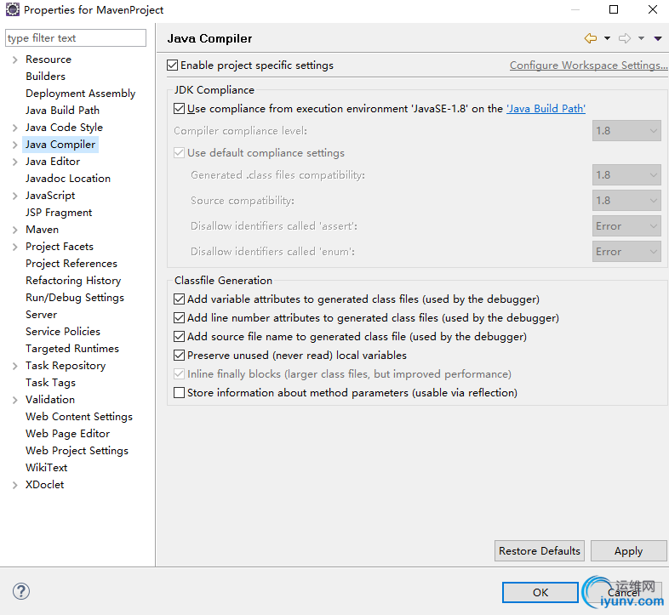
Task: Select JSP Fragment item
Action: (x=59, y=213)
